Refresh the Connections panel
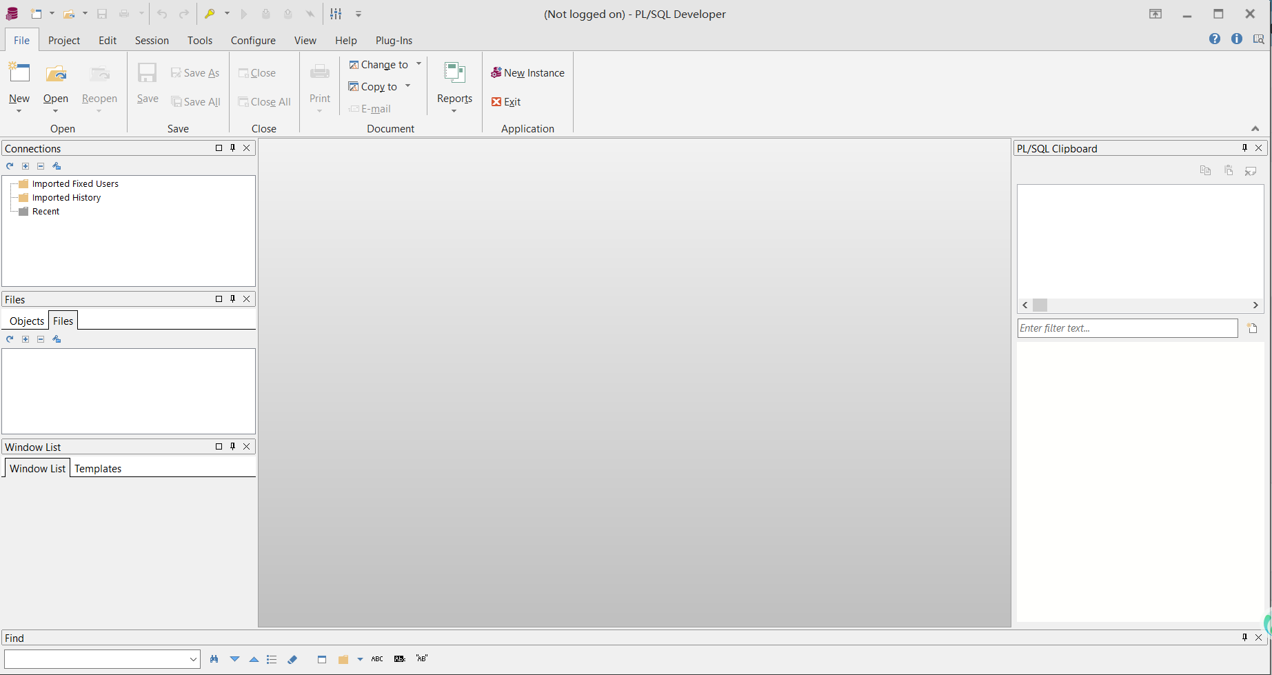The width and height of the screenshot is (1272, 675). pyautogui.click(x=10, y=166)
